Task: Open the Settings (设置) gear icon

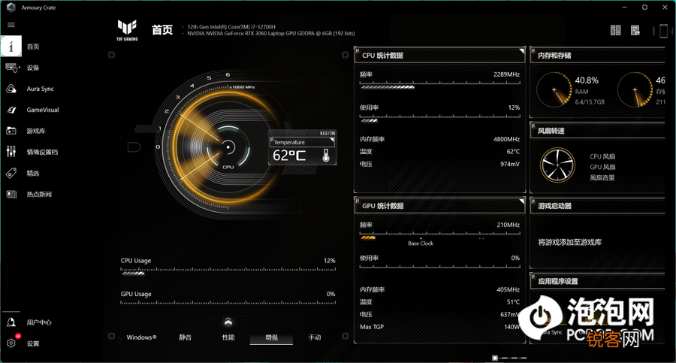Action: 11,343
